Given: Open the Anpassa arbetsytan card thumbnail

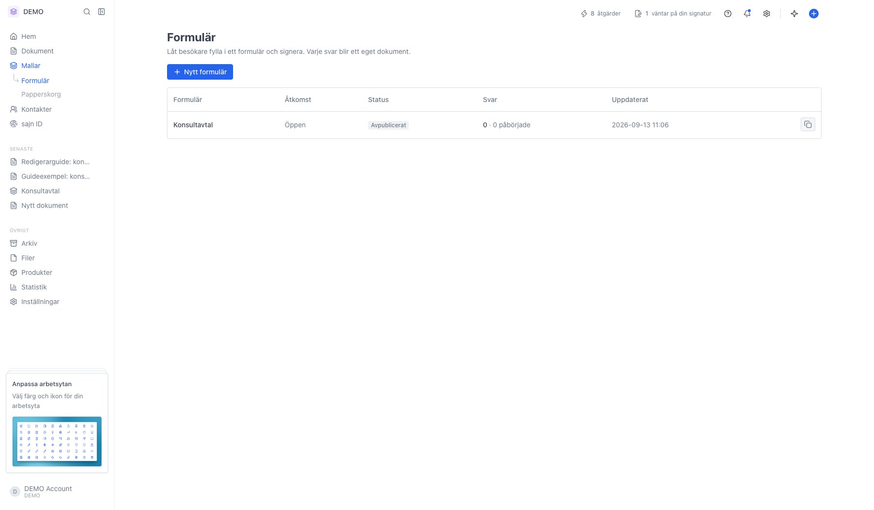Looking at the screenshot, I should 57,442.
